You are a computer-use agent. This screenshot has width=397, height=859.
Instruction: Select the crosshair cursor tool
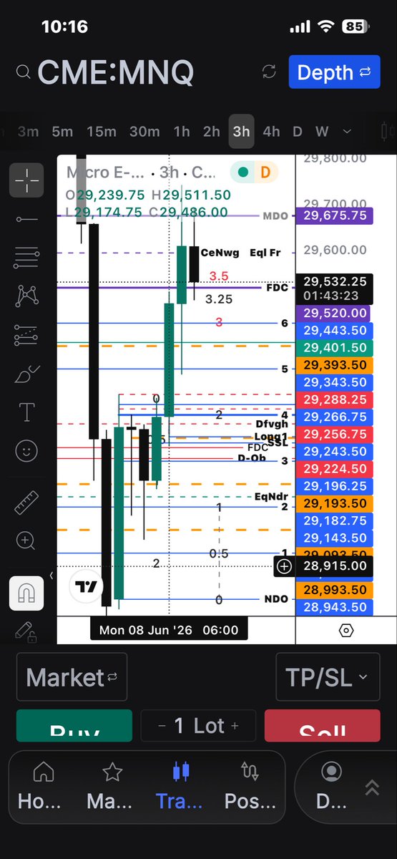(26, 180)
